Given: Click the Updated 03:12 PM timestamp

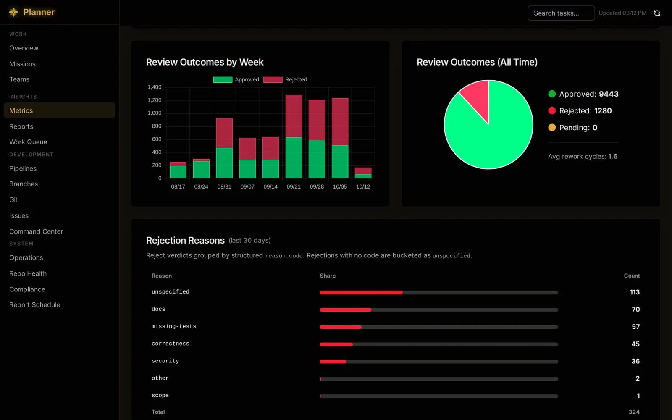Looking at the screenshot, I should pos(622,13).
